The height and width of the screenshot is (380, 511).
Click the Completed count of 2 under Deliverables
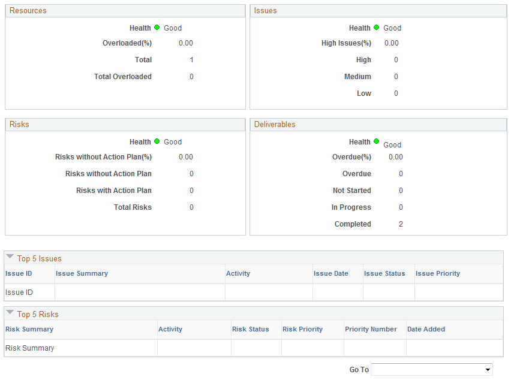tap(401, 224)
